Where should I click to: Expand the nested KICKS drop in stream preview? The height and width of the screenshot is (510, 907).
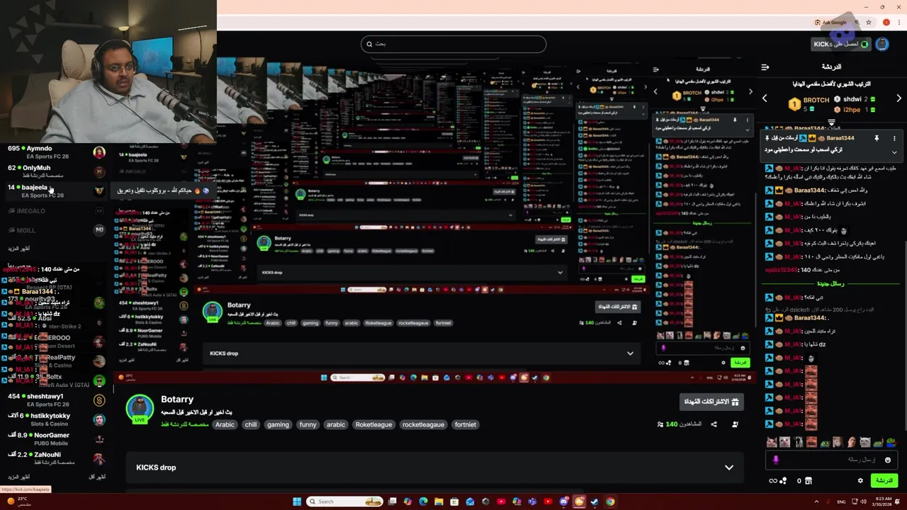point(630,353)
